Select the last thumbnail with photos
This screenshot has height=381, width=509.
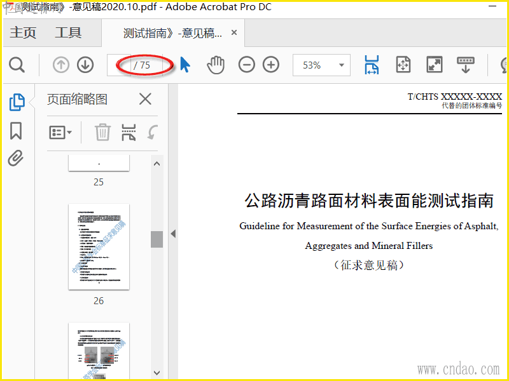pos(99,351)
